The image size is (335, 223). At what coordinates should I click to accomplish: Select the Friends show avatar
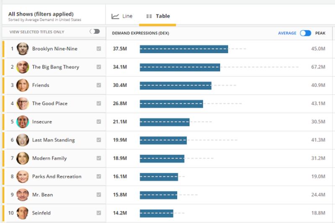23,85
